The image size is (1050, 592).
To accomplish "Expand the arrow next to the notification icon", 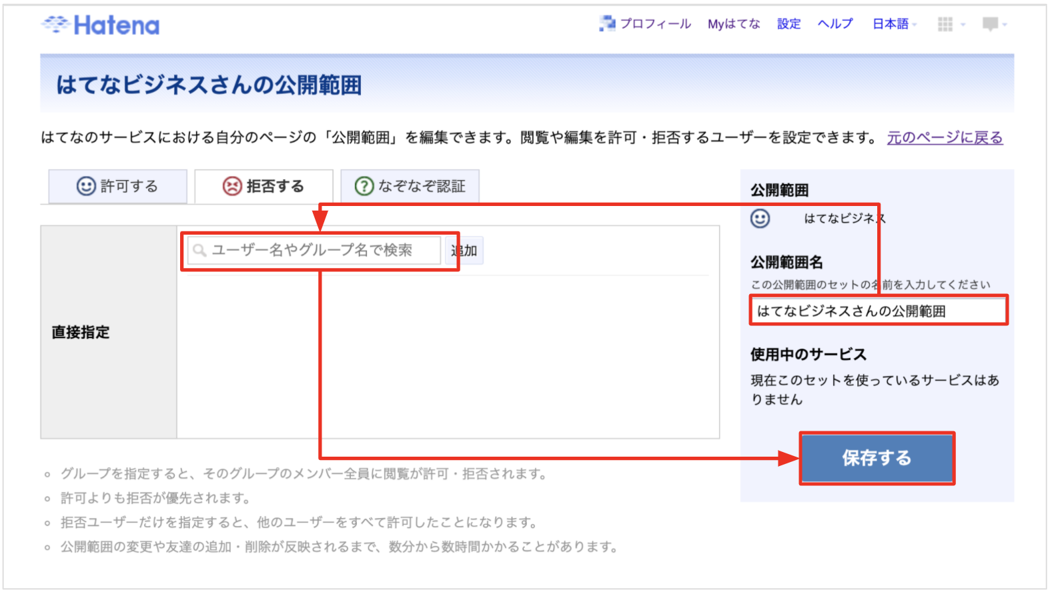I will tap(1005, 25).
